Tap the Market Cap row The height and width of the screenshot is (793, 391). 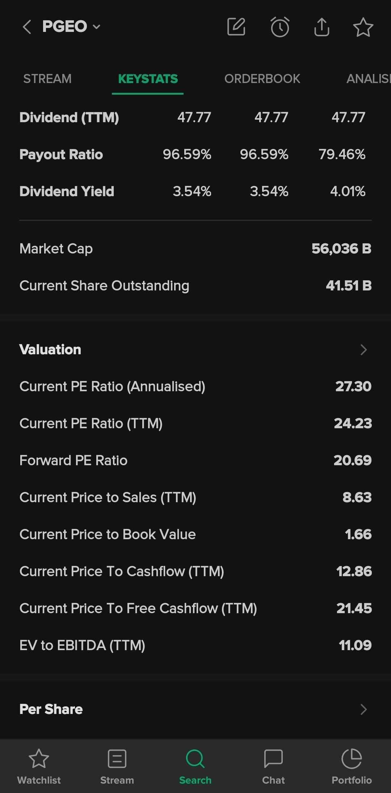coord(195,249)
